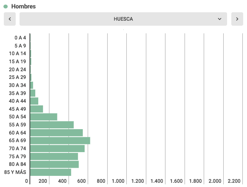The image size is (247, 187).
Task: Click the 1.000 x-axis tick label
Action: click(118, 181)
